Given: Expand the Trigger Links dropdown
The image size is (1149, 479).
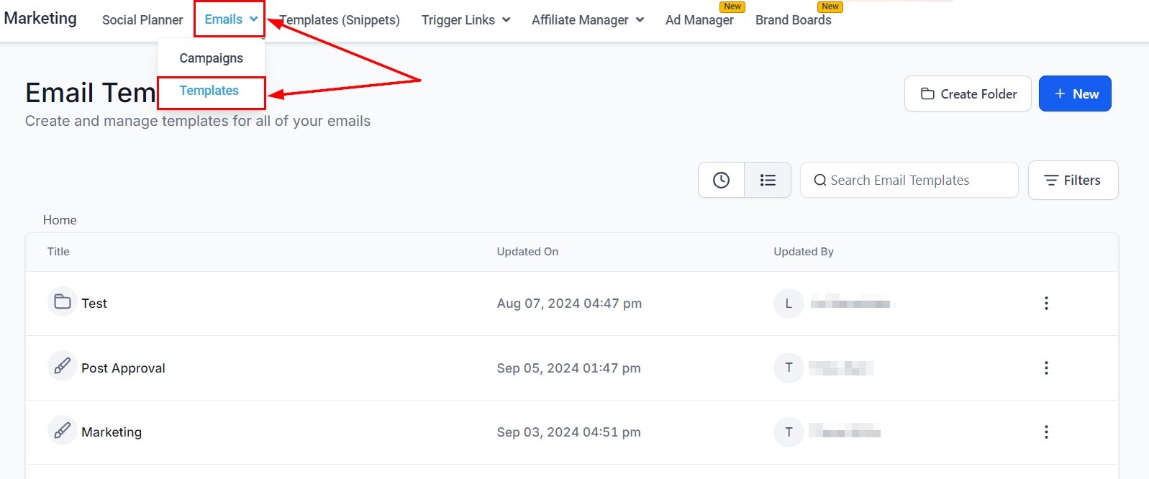Looking at the screenshot, I should click(x=465, y=20).
